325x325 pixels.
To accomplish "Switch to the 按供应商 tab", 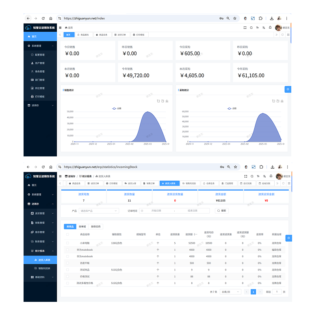I will click(x=95, y=227).
